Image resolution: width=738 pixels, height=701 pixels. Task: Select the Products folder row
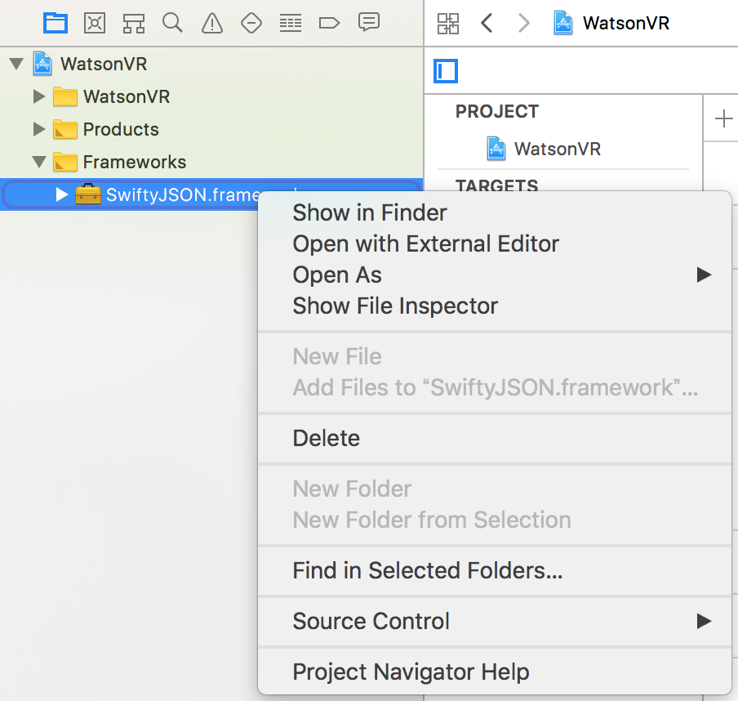211,129
